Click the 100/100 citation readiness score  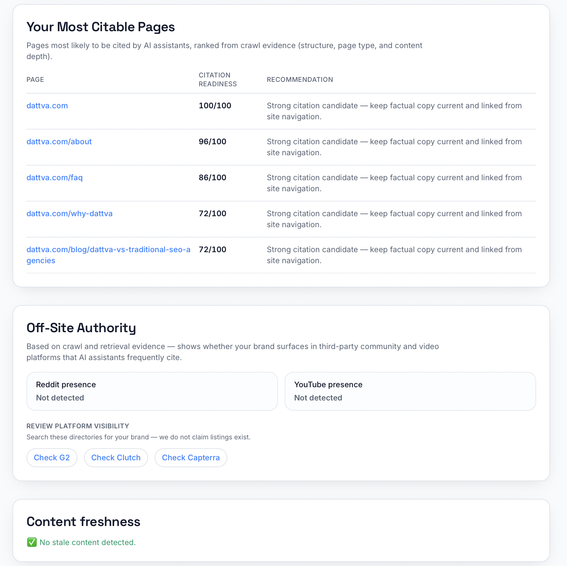coord(215,106)
